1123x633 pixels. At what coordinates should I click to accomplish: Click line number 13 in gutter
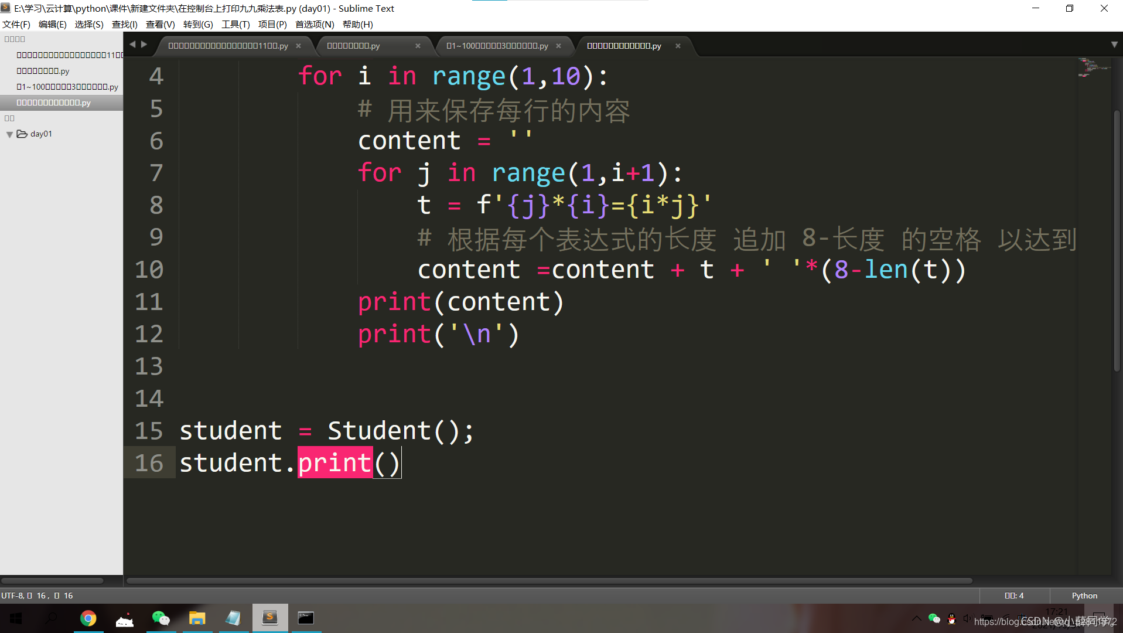[149, 366]
